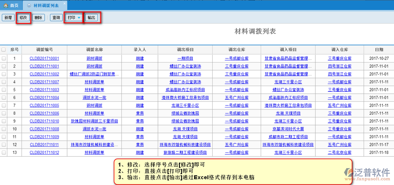This screenshot has width=394, height=185.
Task: Open 珠海市双雄机械科技建设项目 in 调出项目 column
Action: [185, 145]
